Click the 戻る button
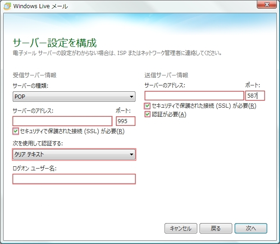The height and width of the screenshot is (244, 280). tap(216, 228)
